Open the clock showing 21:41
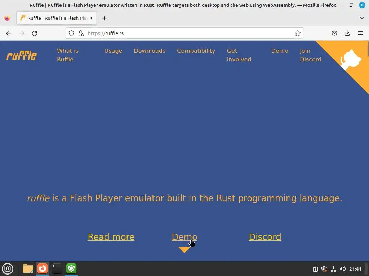369x276 pixels. coord(355,269)
